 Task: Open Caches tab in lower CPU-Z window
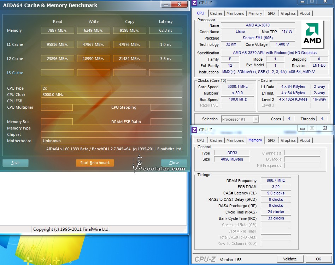pos(216,140)
